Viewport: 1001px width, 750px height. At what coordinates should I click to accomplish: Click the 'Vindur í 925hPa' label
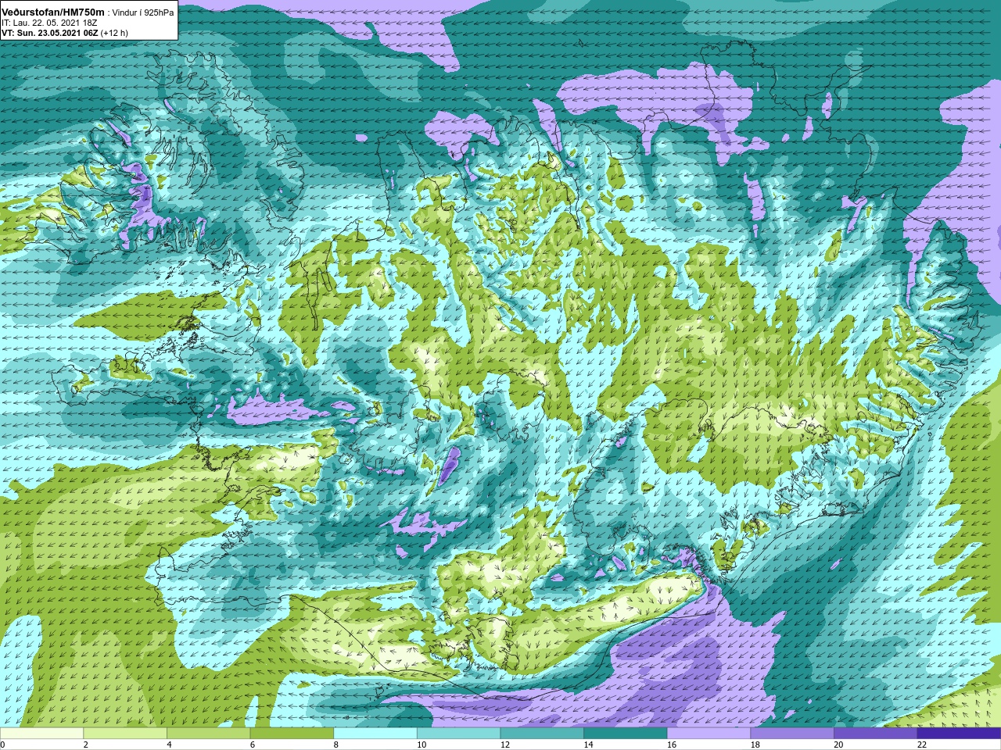coord(143,12)
